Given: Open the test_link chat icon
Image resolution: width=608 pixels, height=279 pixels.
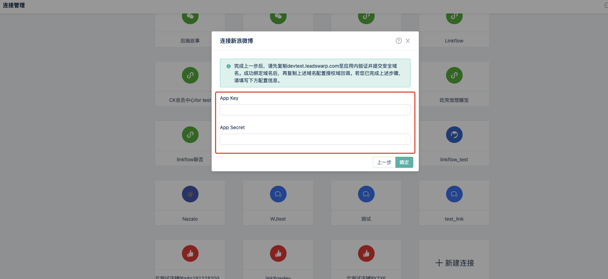Looking at the screenshot, I should [454, 194].
